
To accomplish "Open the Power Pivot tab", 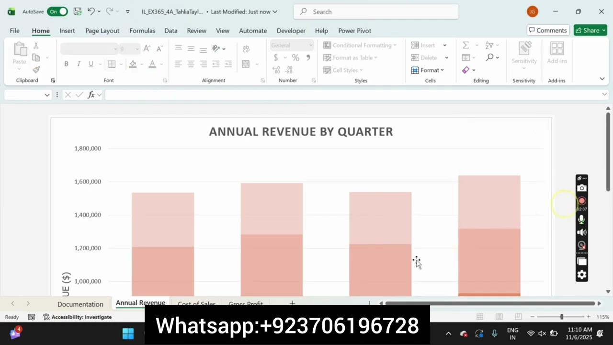I will point(354,31).
